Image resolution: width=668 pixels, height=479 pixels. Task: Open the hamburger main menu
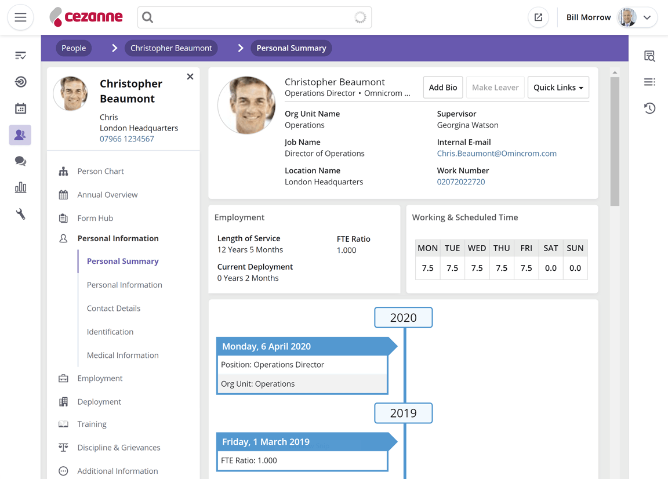pyautogui.click(x=20, y=17)
